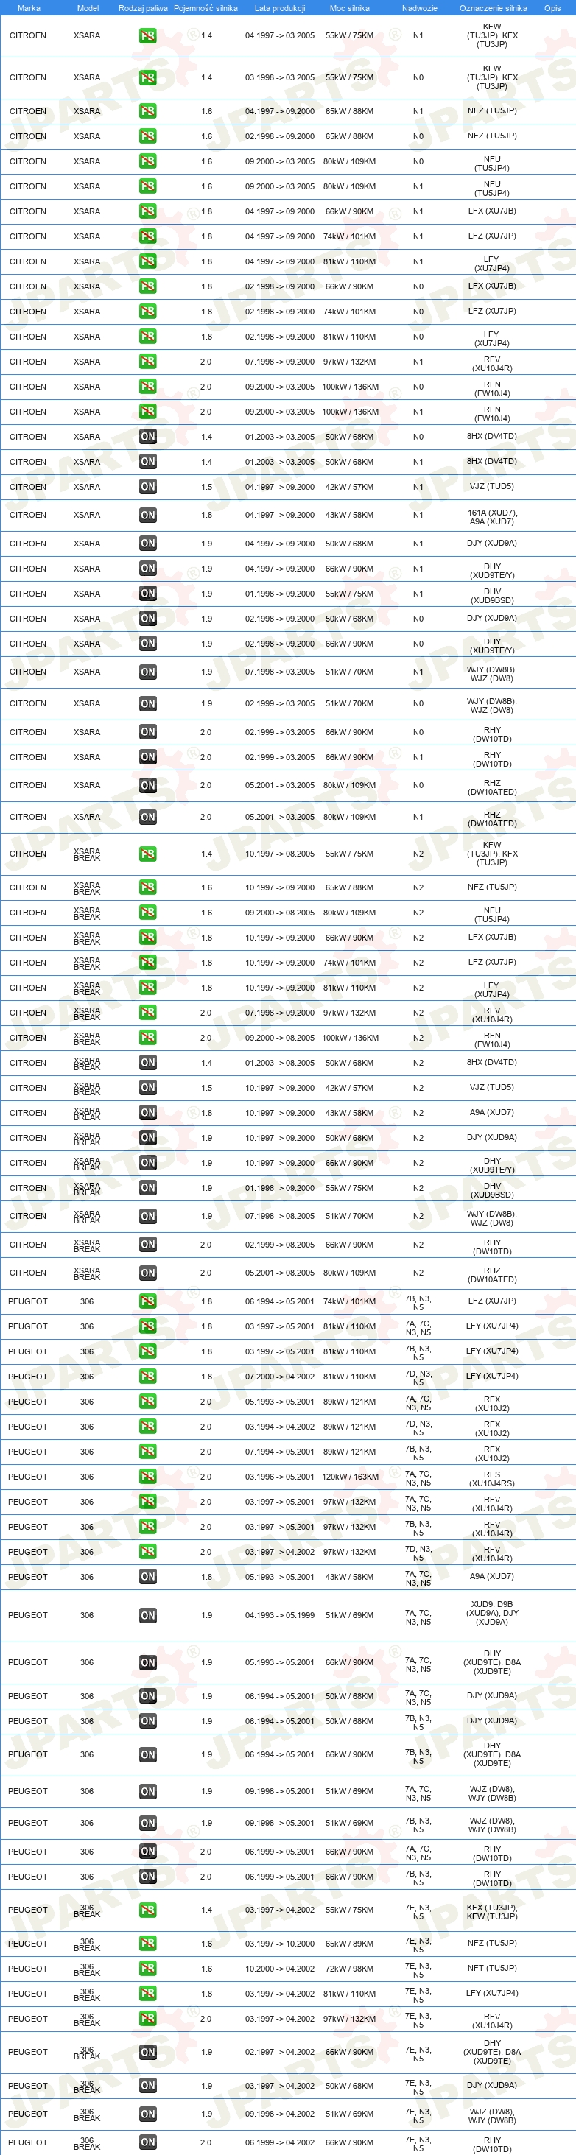Click petrol icon in 306 Break NFZ (TU5JP) row
The image size is (576, 2155).
(147, 1944)
